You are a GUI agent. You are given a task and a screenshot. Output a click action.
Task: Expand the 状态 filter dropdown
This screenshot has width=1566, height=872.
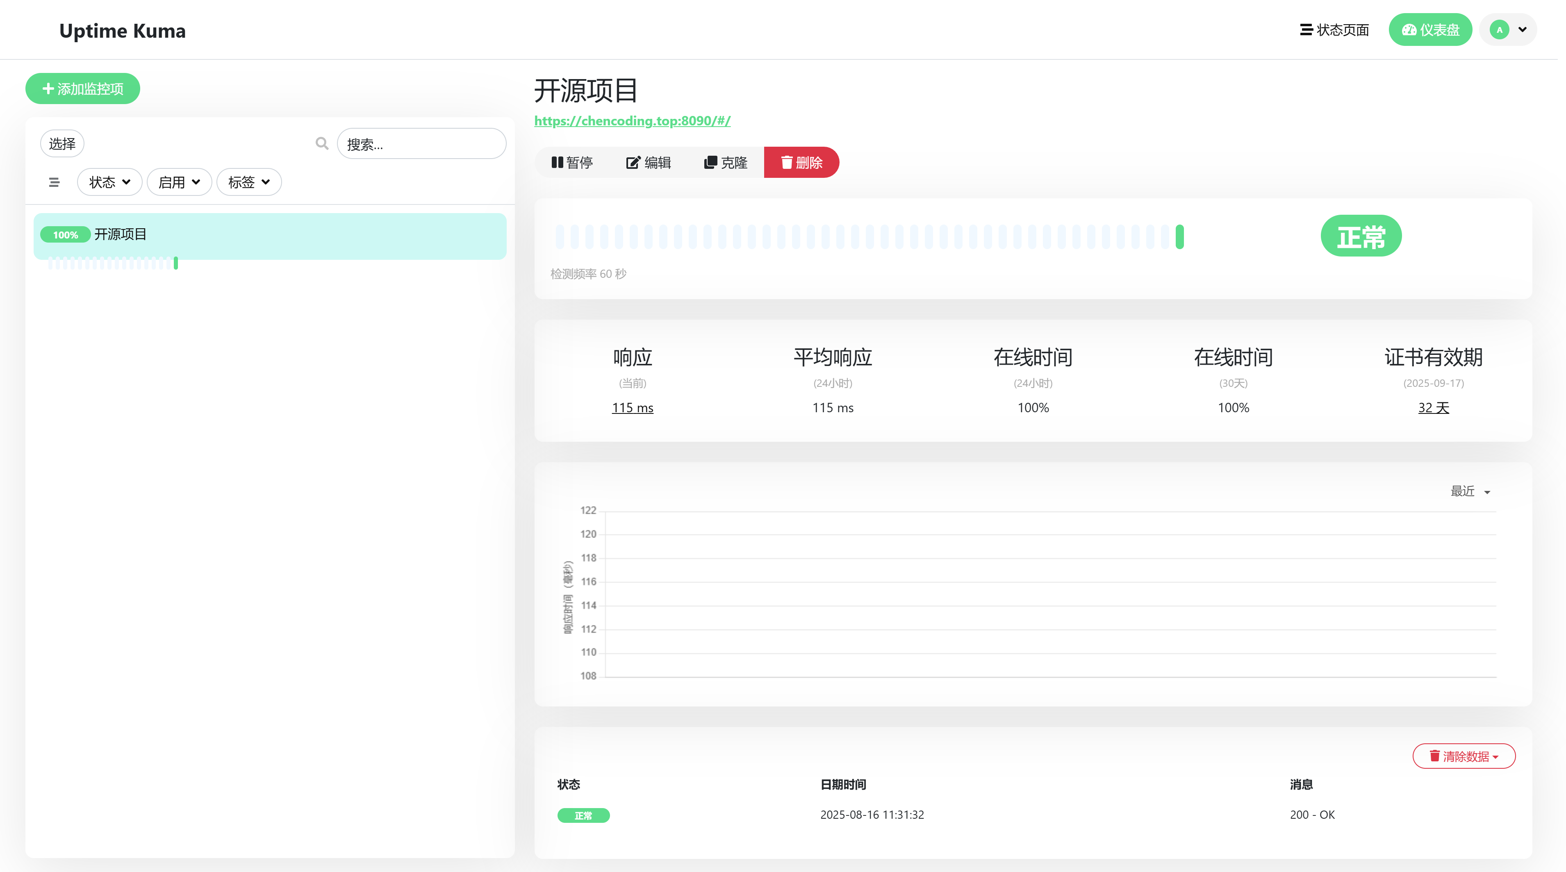[109, 182]
